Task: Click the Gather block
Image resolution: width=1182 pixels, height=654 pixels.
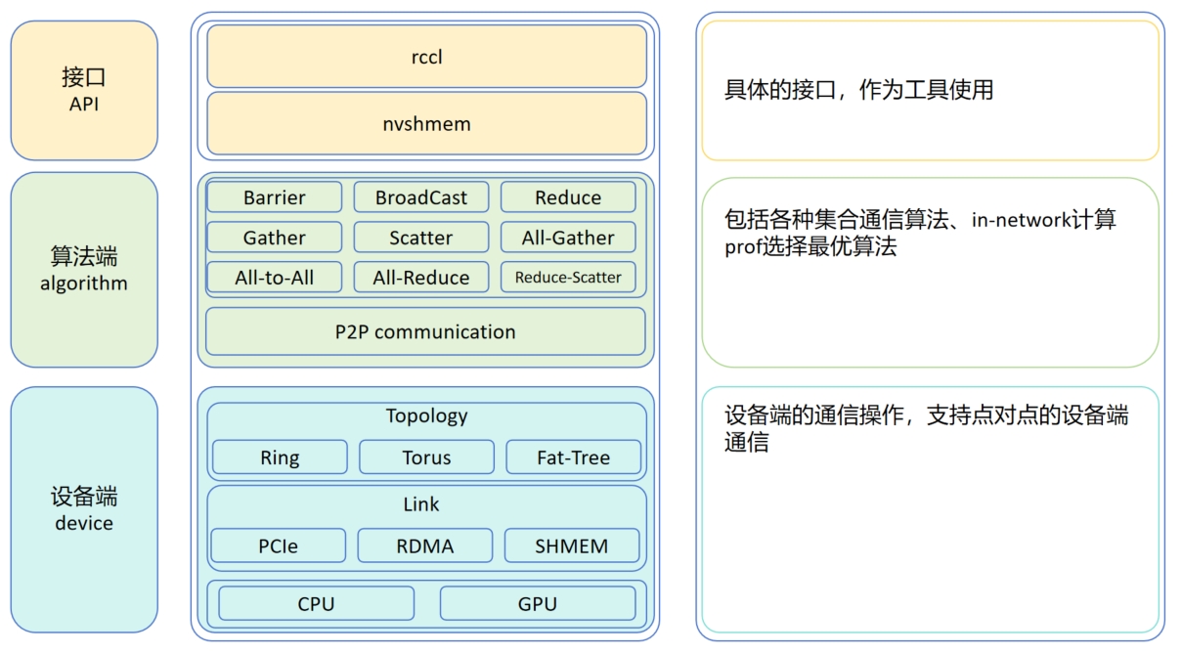Action: coord(274,238)
